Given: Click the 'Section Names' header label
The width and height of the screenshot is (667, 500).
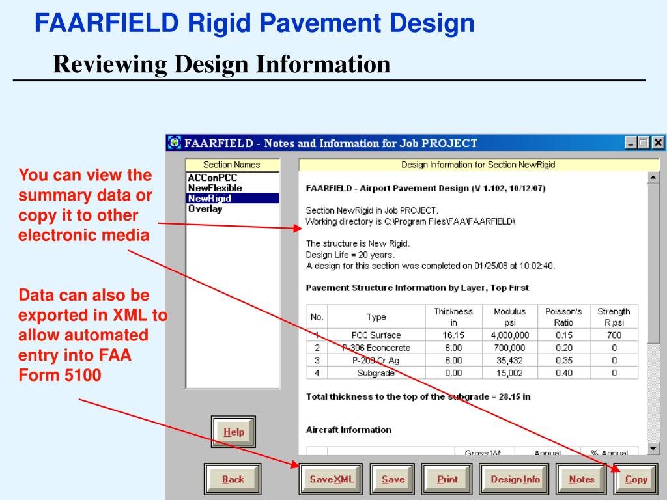Looking at the screenshot, I should [232, 165].
